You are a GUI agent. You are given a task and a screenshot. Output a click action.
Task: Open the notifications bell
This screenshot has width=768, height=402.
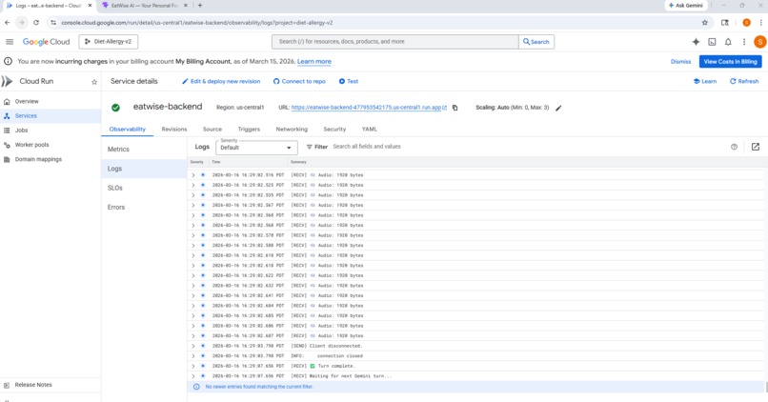tap(728, 42)
